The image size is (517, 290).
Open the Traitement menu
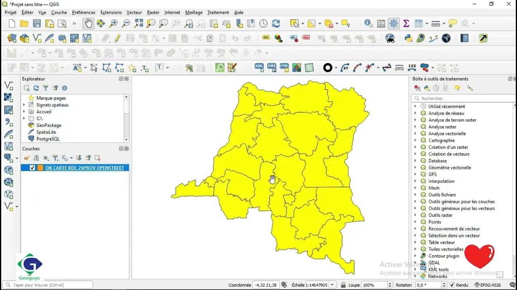click(218, 12)
